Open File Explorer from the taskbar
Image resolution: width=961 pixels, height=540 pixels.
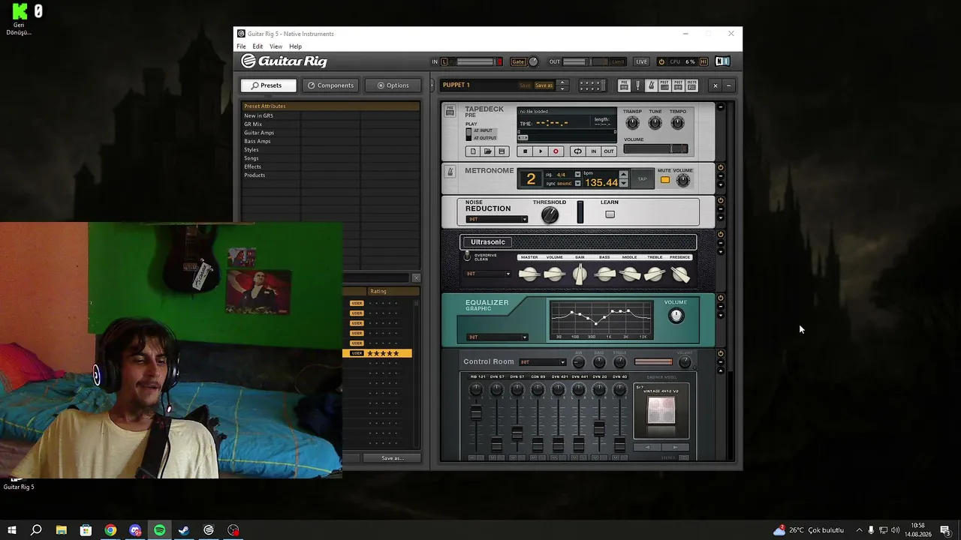(x=62, y=530)
